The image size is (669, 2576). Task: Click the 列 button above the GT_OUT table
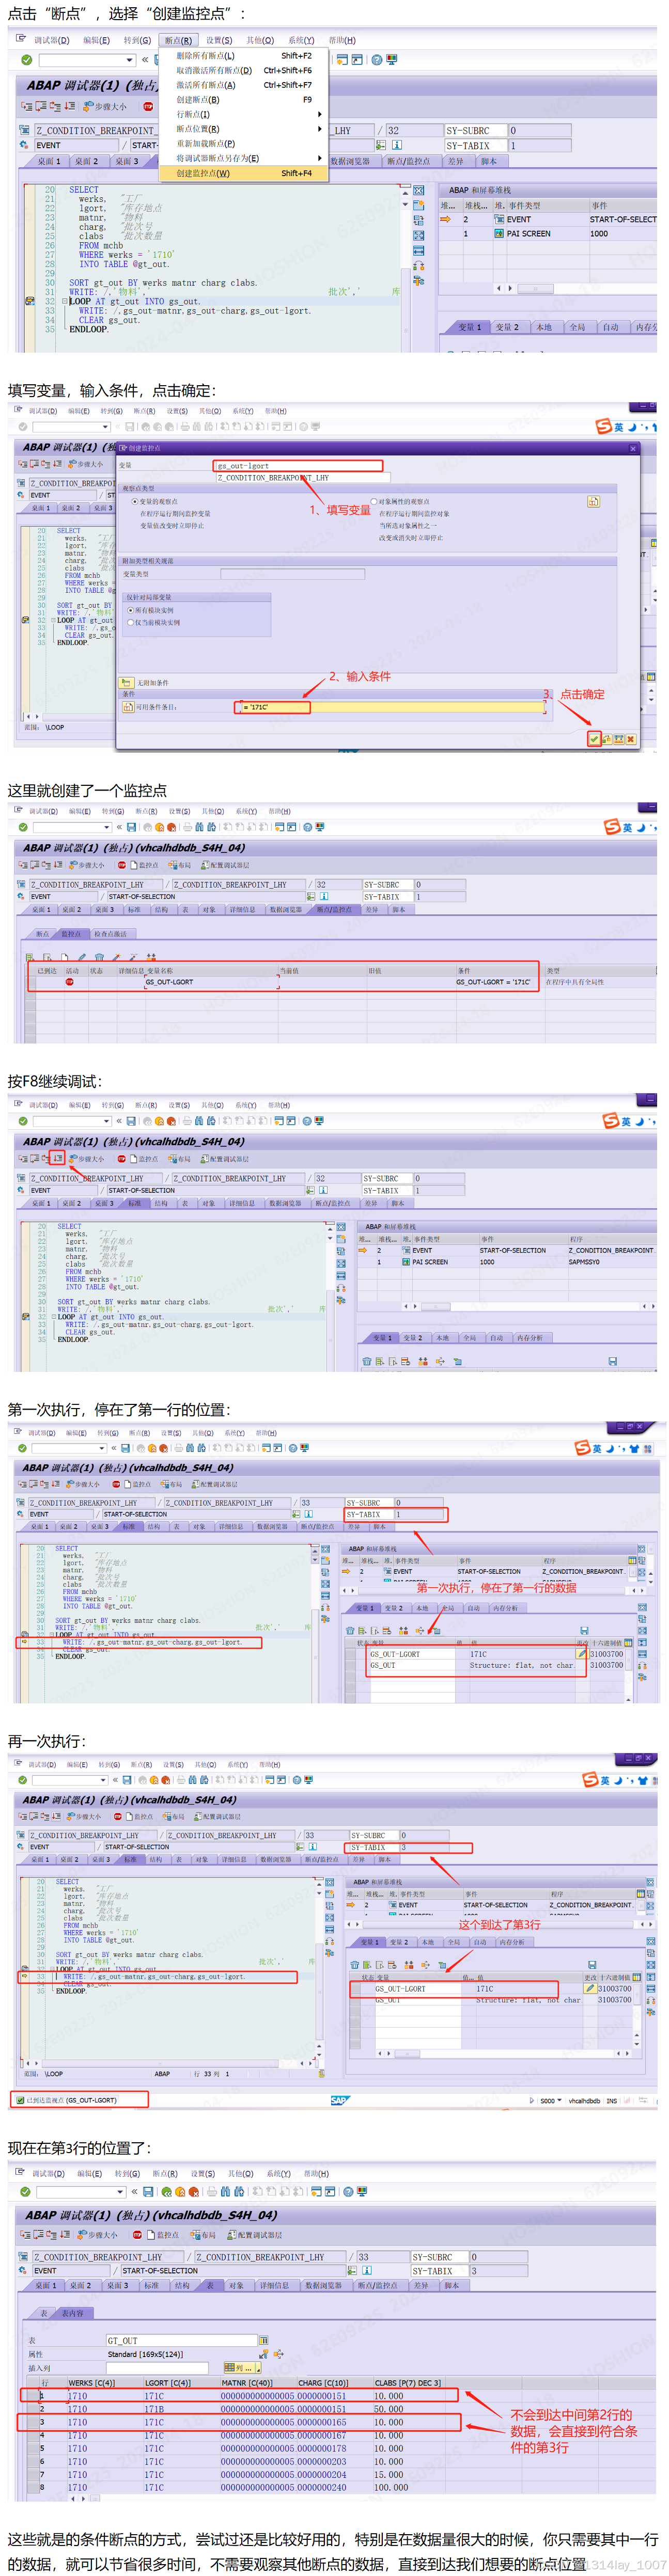pos(241,2367)
